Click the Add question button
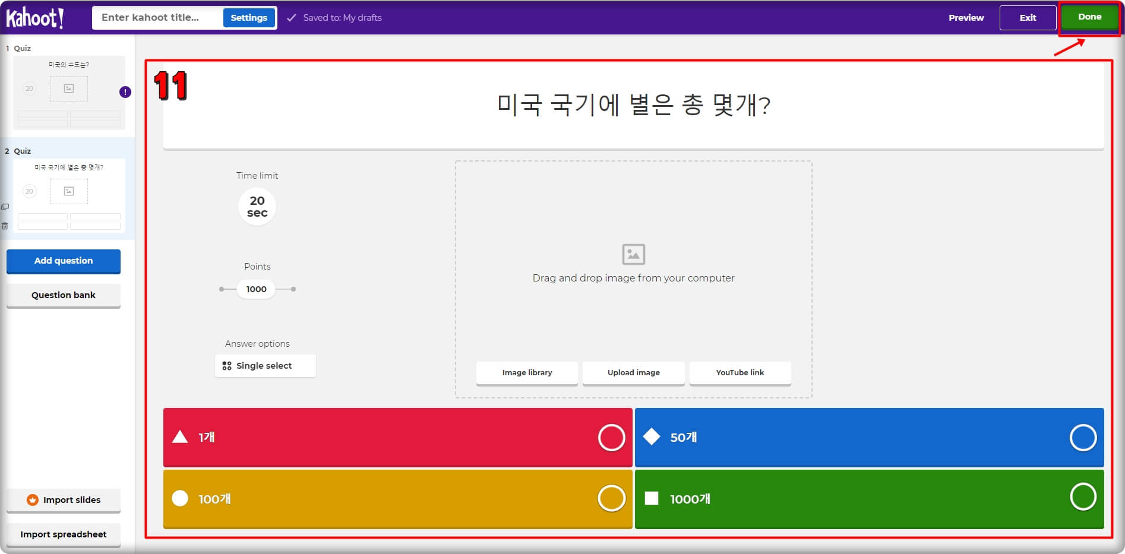 tap(64, 261)
